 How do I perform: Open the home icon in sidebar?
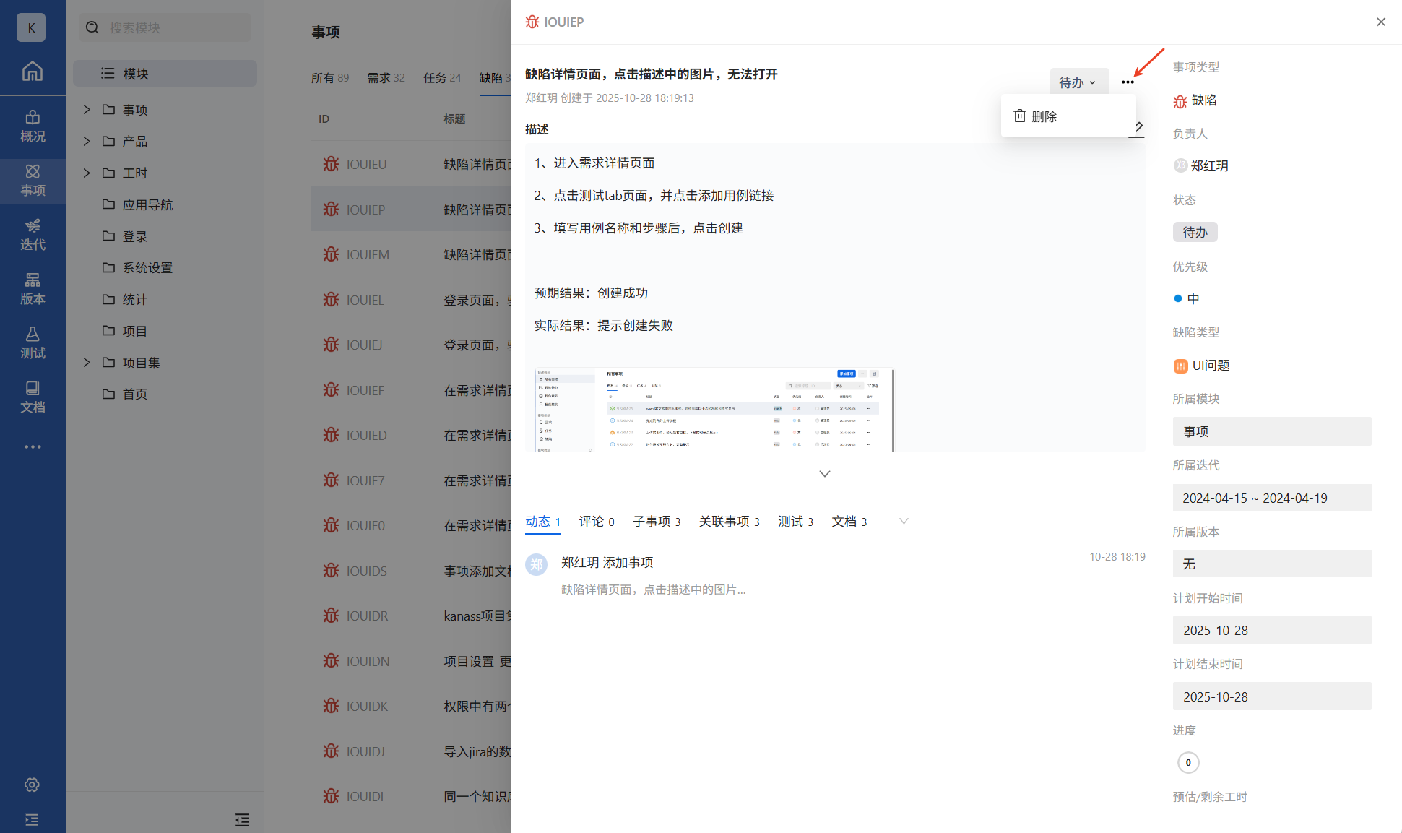click(33, 72)
